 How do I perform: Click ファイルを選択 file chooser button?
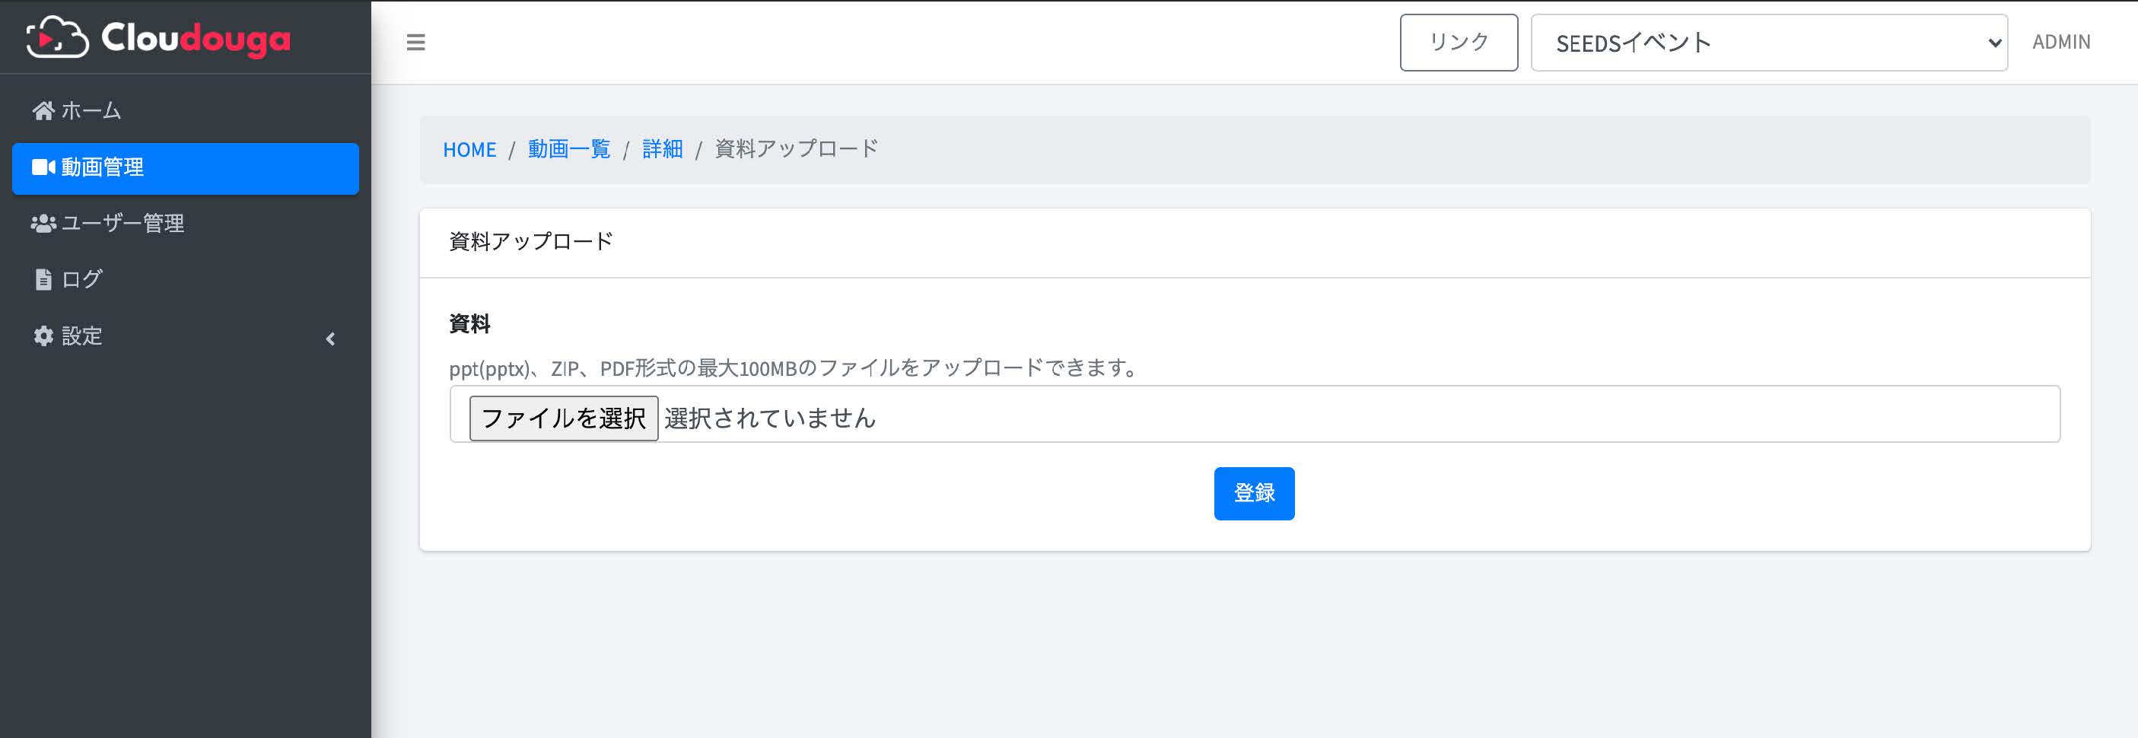pyautogui.click(x=564, y=418)
